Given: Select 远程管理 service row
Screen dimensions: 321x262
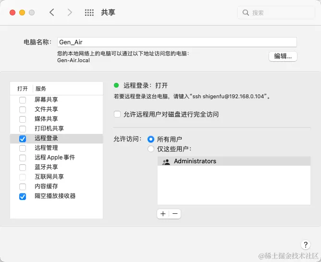Looking at the screenshot, I should pyautogui.click(x=57, y=148).
